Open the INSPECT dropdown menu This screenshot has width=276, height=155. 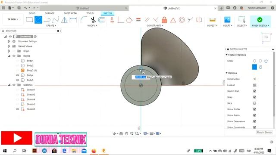point(212,26)
